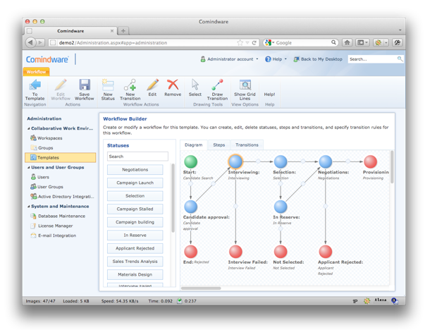Click the Negotiations blue node in diagram
The width and height of the screenshot is (437, 330).
pos(326,161)
